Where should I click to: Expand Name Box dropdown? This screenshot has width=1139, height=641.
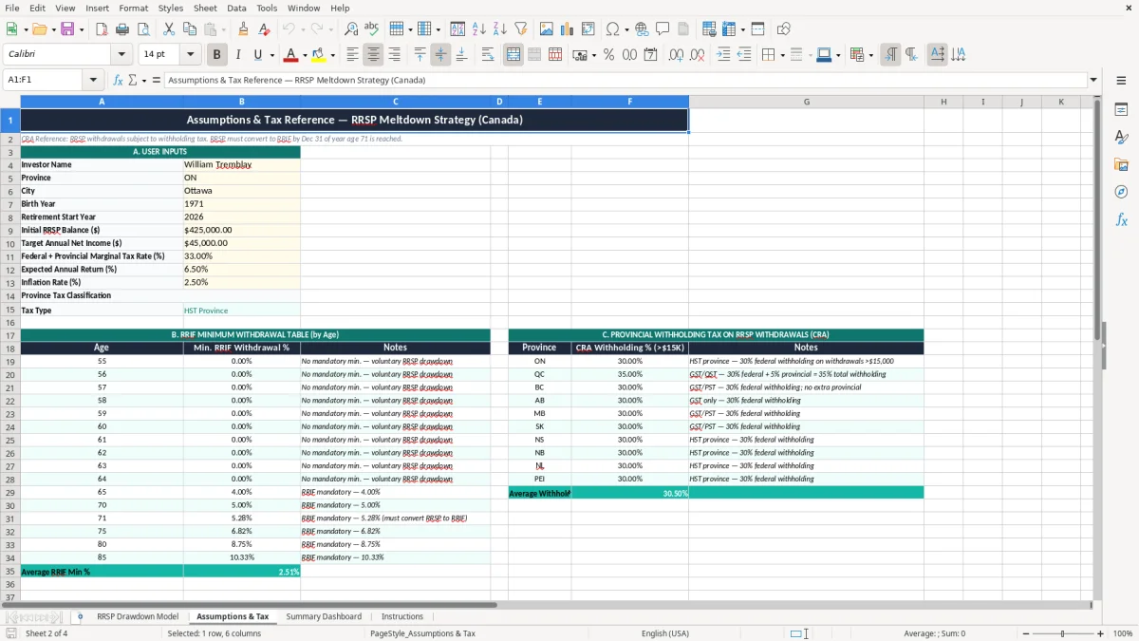click(93, 80)
